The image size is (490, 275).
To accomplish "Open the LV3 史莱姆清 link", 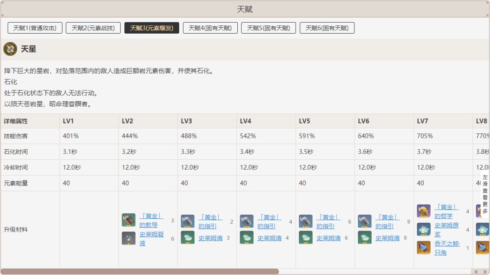I will (x=211, y=238).
